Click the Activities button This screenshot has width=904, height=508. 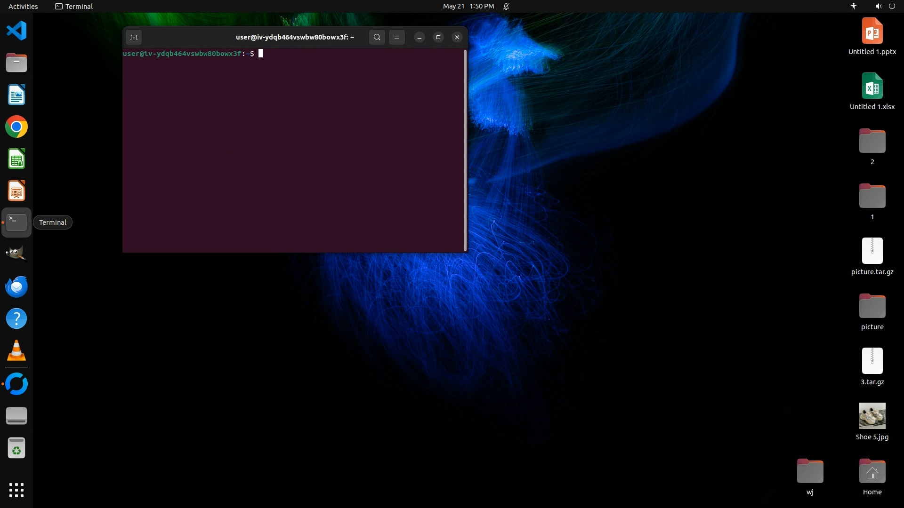coord(23,6)
